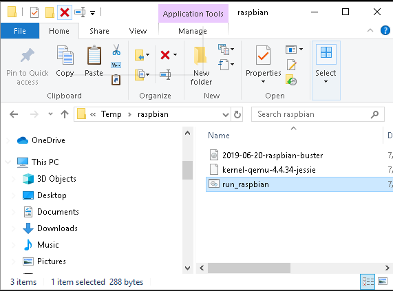The height and width of the screenshot is (291, 393).
Task: Create a New folder from the ribbon
Action: pyautogui.click(x=201, y=65)
